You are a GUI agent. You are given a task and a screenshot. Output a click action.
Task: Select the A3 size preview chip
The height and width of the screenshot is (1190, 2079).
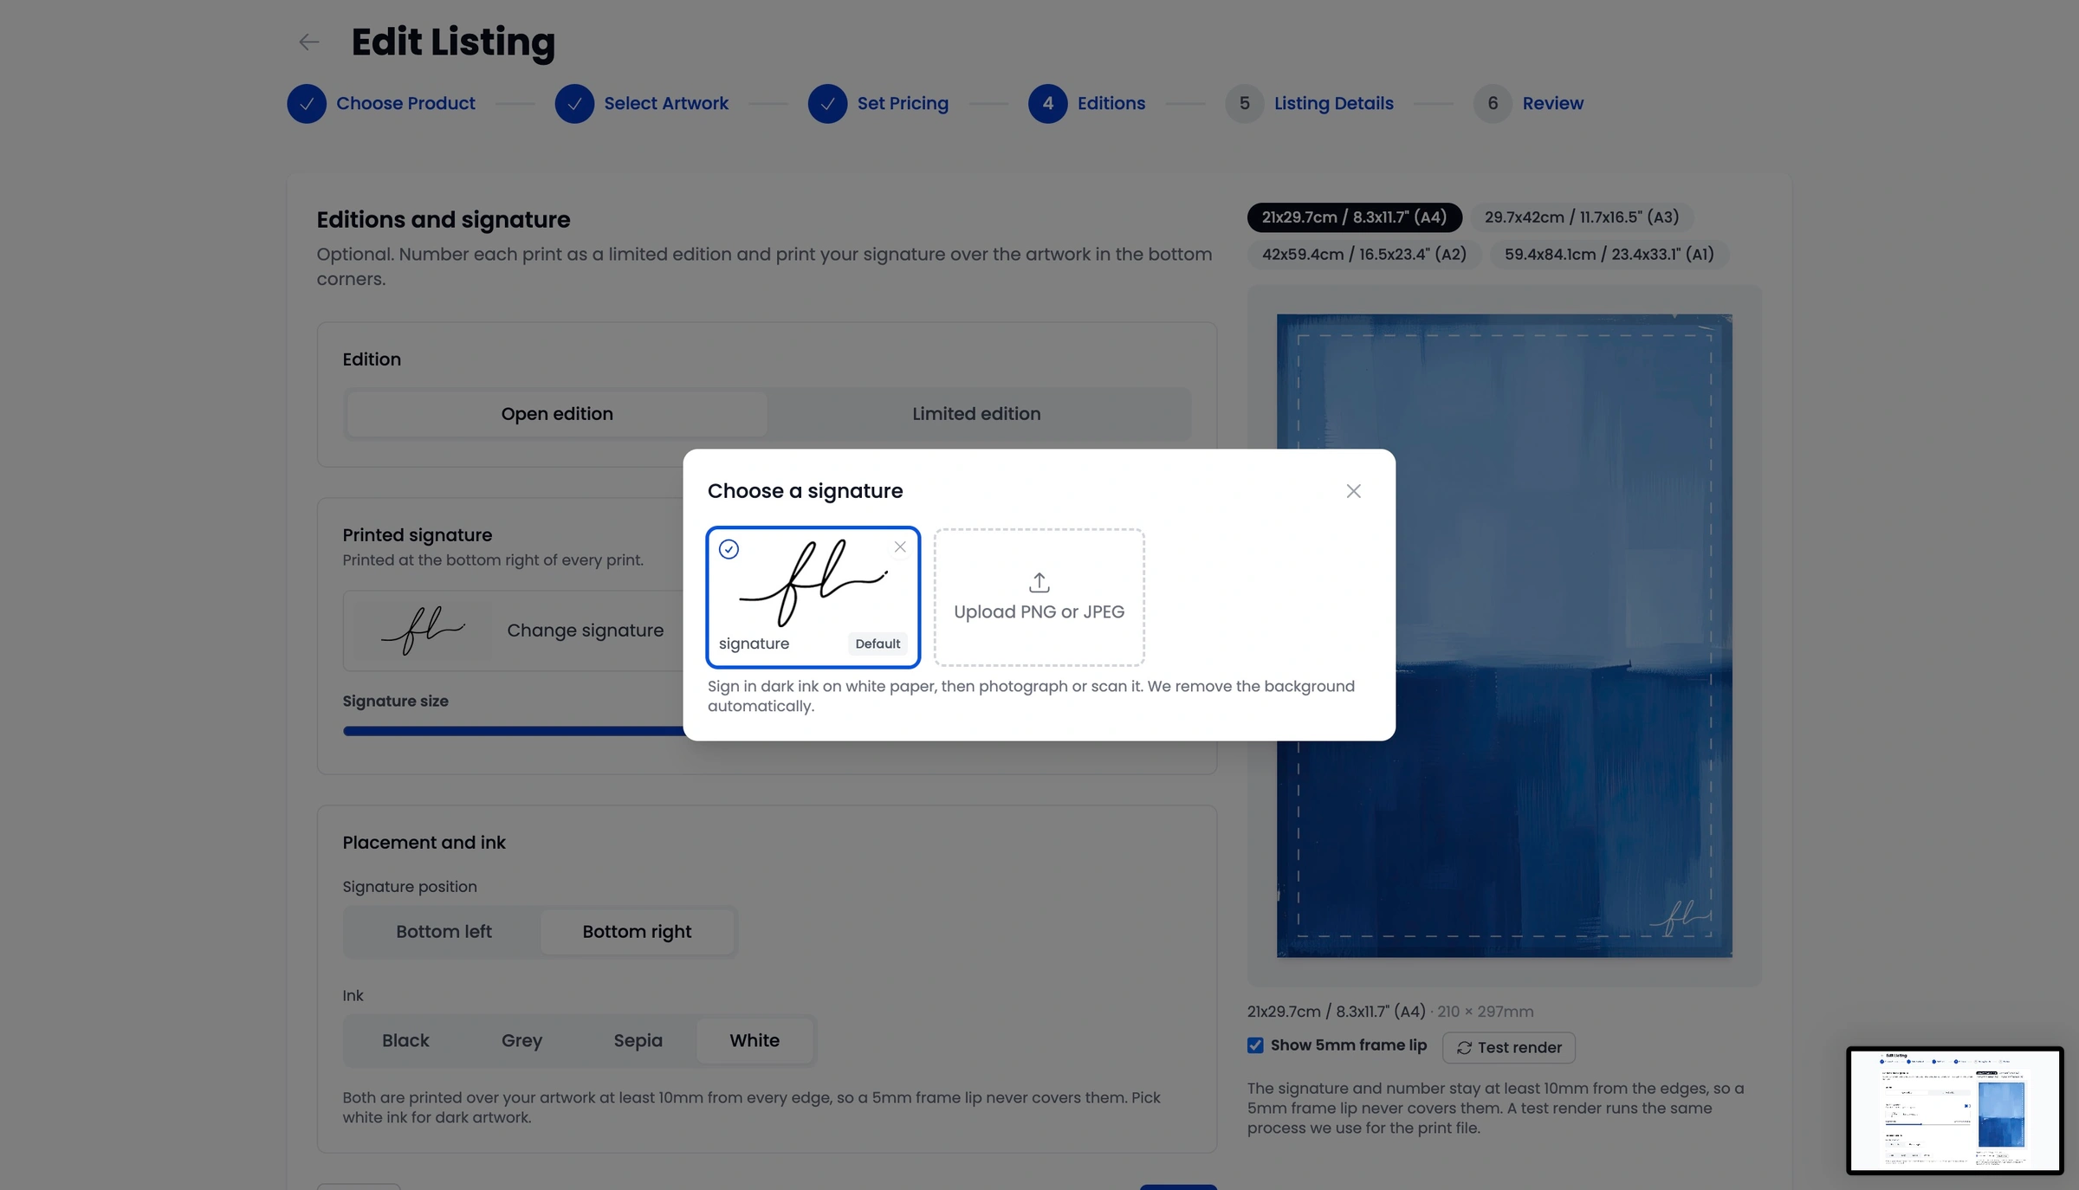[1581, 217]
